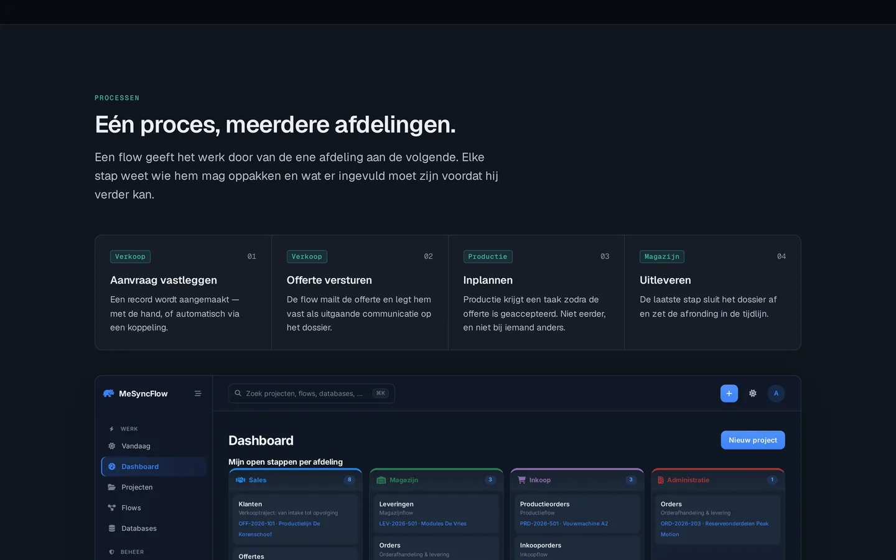Open link LEV-2026-501 Modules De Vries

422,524
